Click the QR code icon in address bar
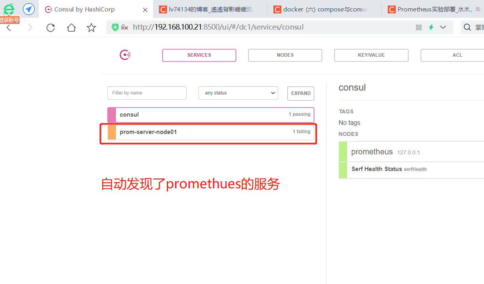The width and height of the screenshot is (484, 284). [419, 27]
